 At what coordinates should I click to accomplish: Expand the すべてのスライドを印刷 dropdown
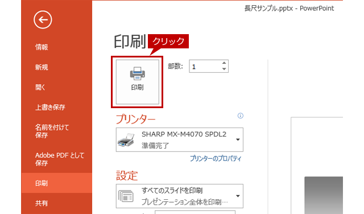click(x=180, y=196)
